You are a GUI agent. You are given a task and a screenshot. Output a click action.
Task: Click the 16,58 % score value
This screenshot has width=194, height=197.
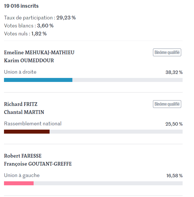[x=174, y=176]
